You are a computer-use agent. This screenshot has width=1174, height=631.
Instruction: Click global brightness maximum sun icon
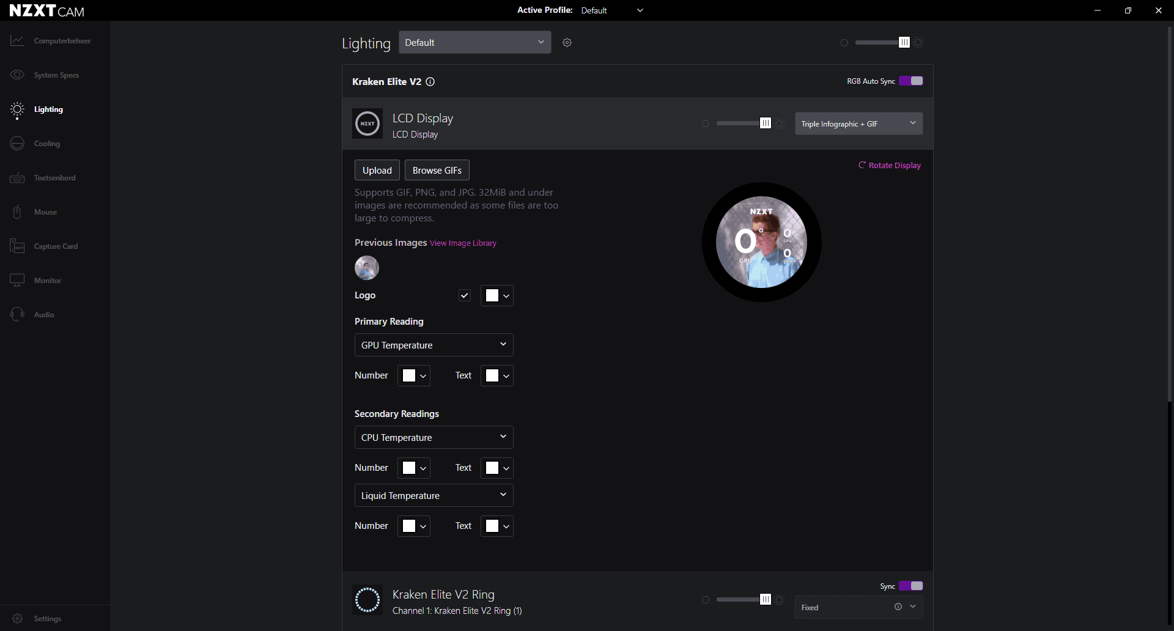918,42
